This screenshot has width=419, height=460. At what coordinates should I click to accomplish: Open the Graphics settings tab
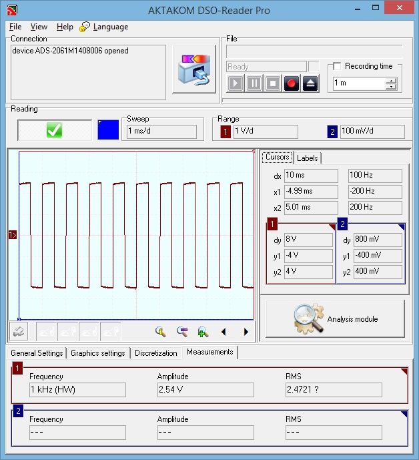(98, 353)
